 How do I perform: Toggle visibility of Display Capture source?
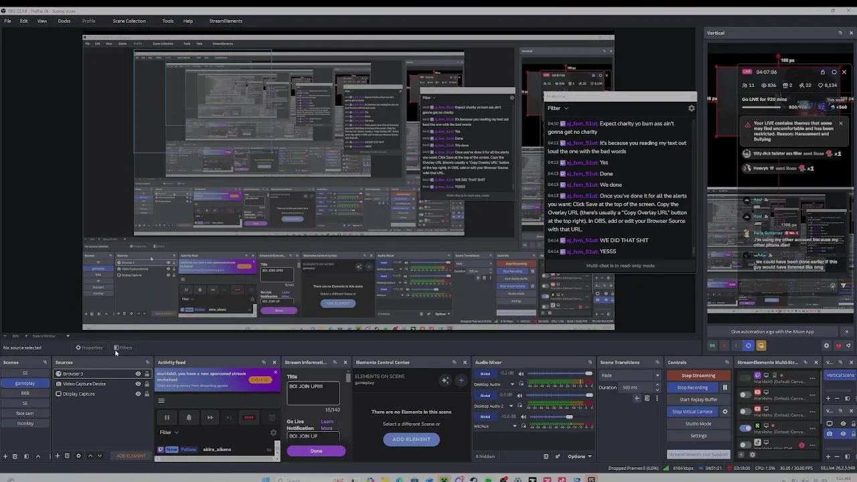[138, 394]
